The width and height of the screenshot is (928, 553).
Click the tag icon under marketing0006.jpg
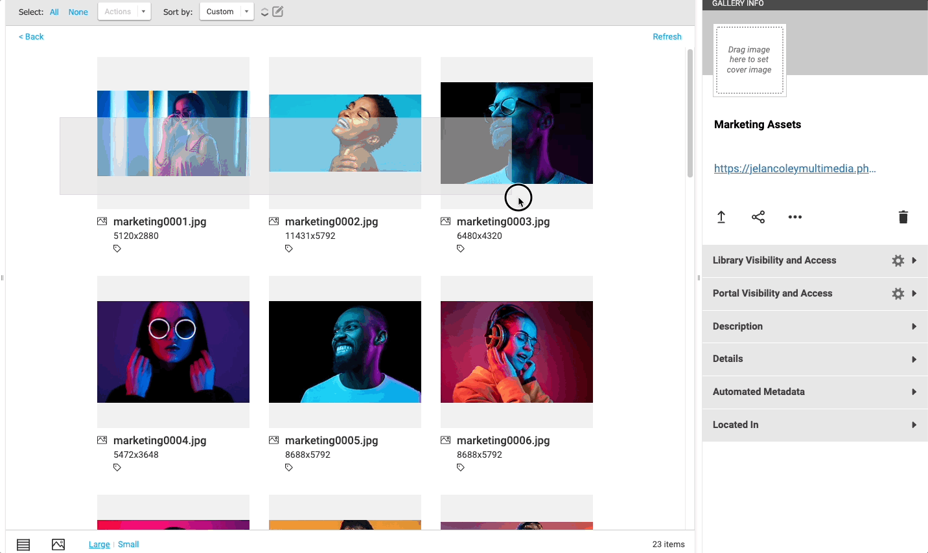pos(461,468)
